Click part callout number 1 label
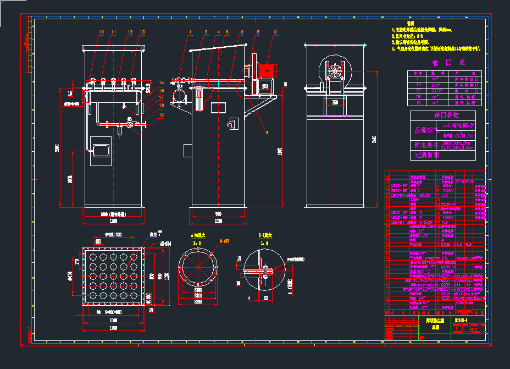Screen dimensions: 510x369 pyautogui.click(x=190, y=32)
